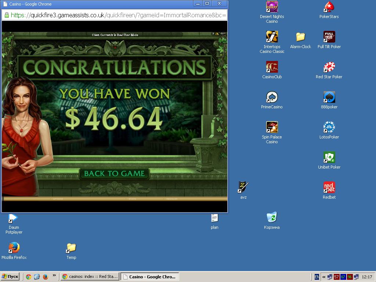Image resolution: width=376 pixels, height=282 pixels.
Task: Expand quick launch overflow chevron
Action: pyautogui.click(x=54, y=275)
